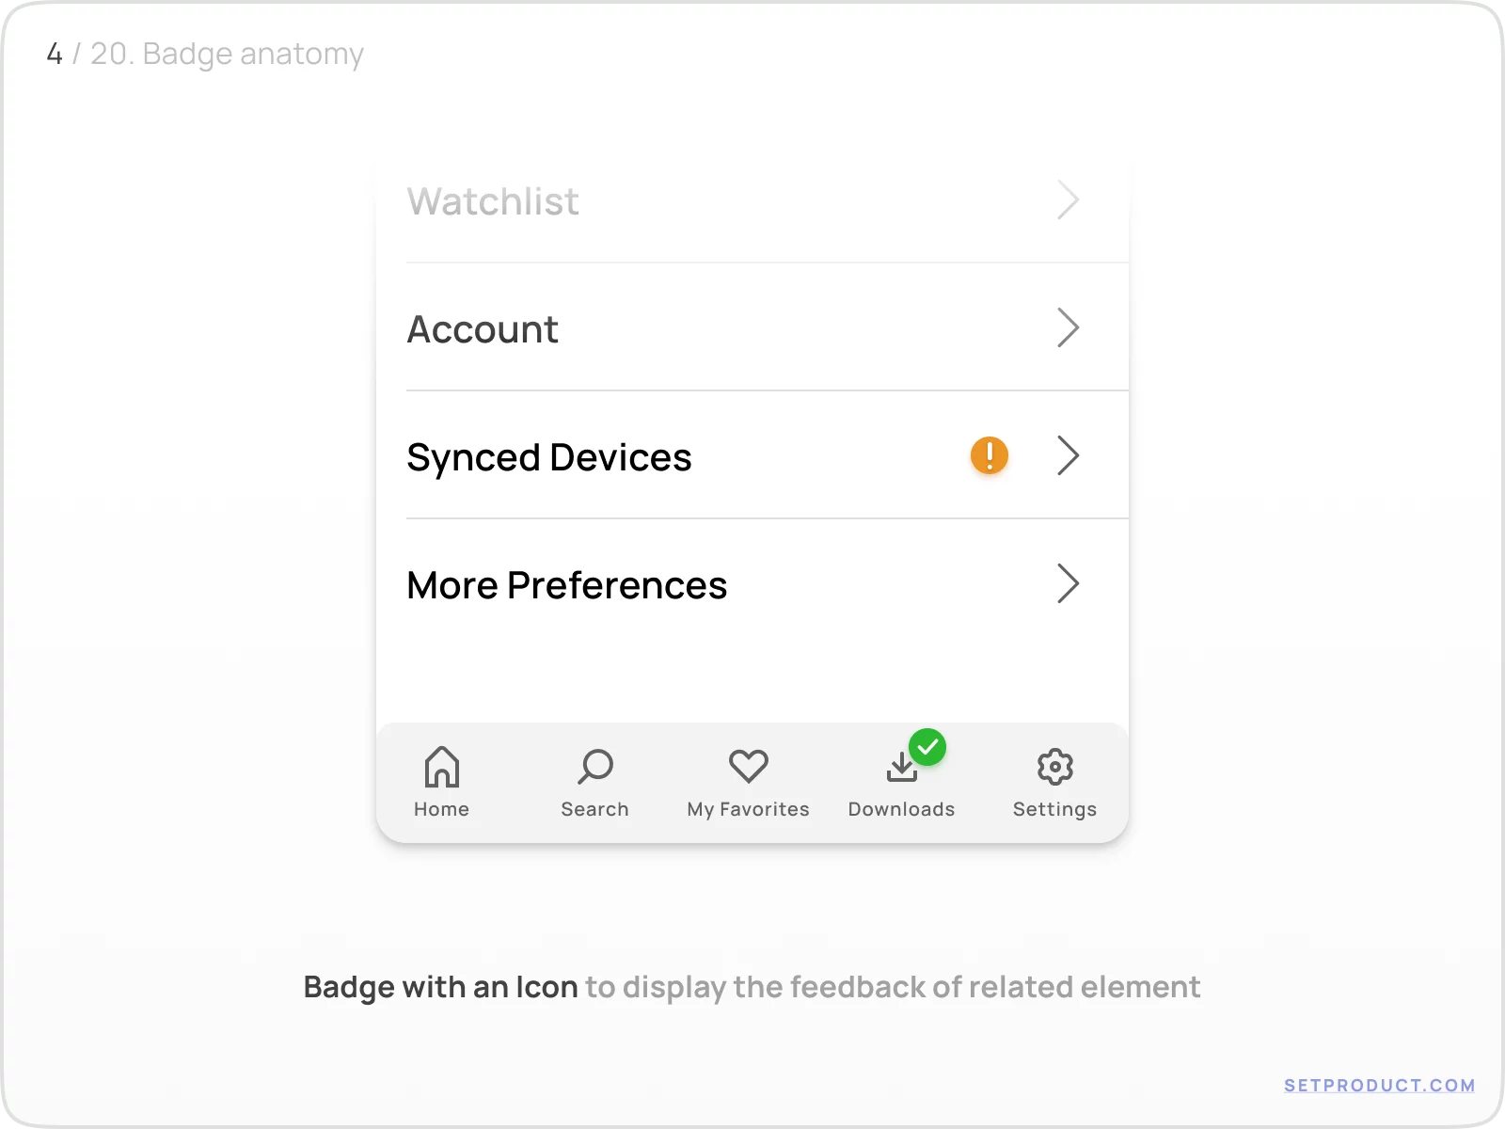This screenshot has height=1129, width=1505.
Task: Open the Search icon
Action: coord(594,767)
